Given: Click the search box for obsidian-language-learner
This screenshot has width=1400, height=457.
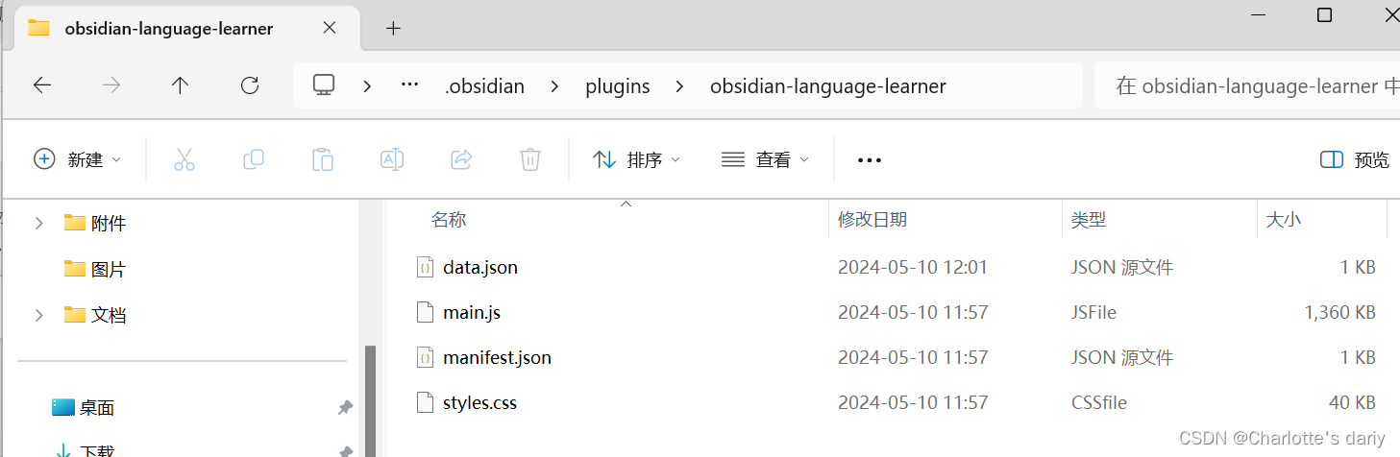Looking at the screenshot, I should point(1247,86).
